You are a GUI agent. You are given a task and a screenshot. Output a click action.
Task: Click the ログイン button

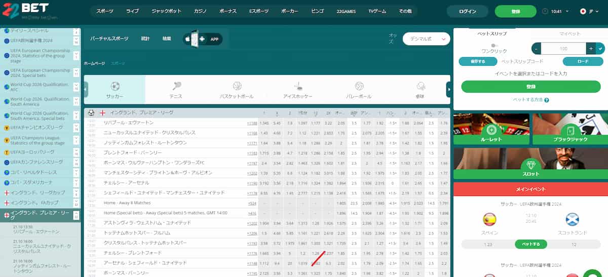467,11
